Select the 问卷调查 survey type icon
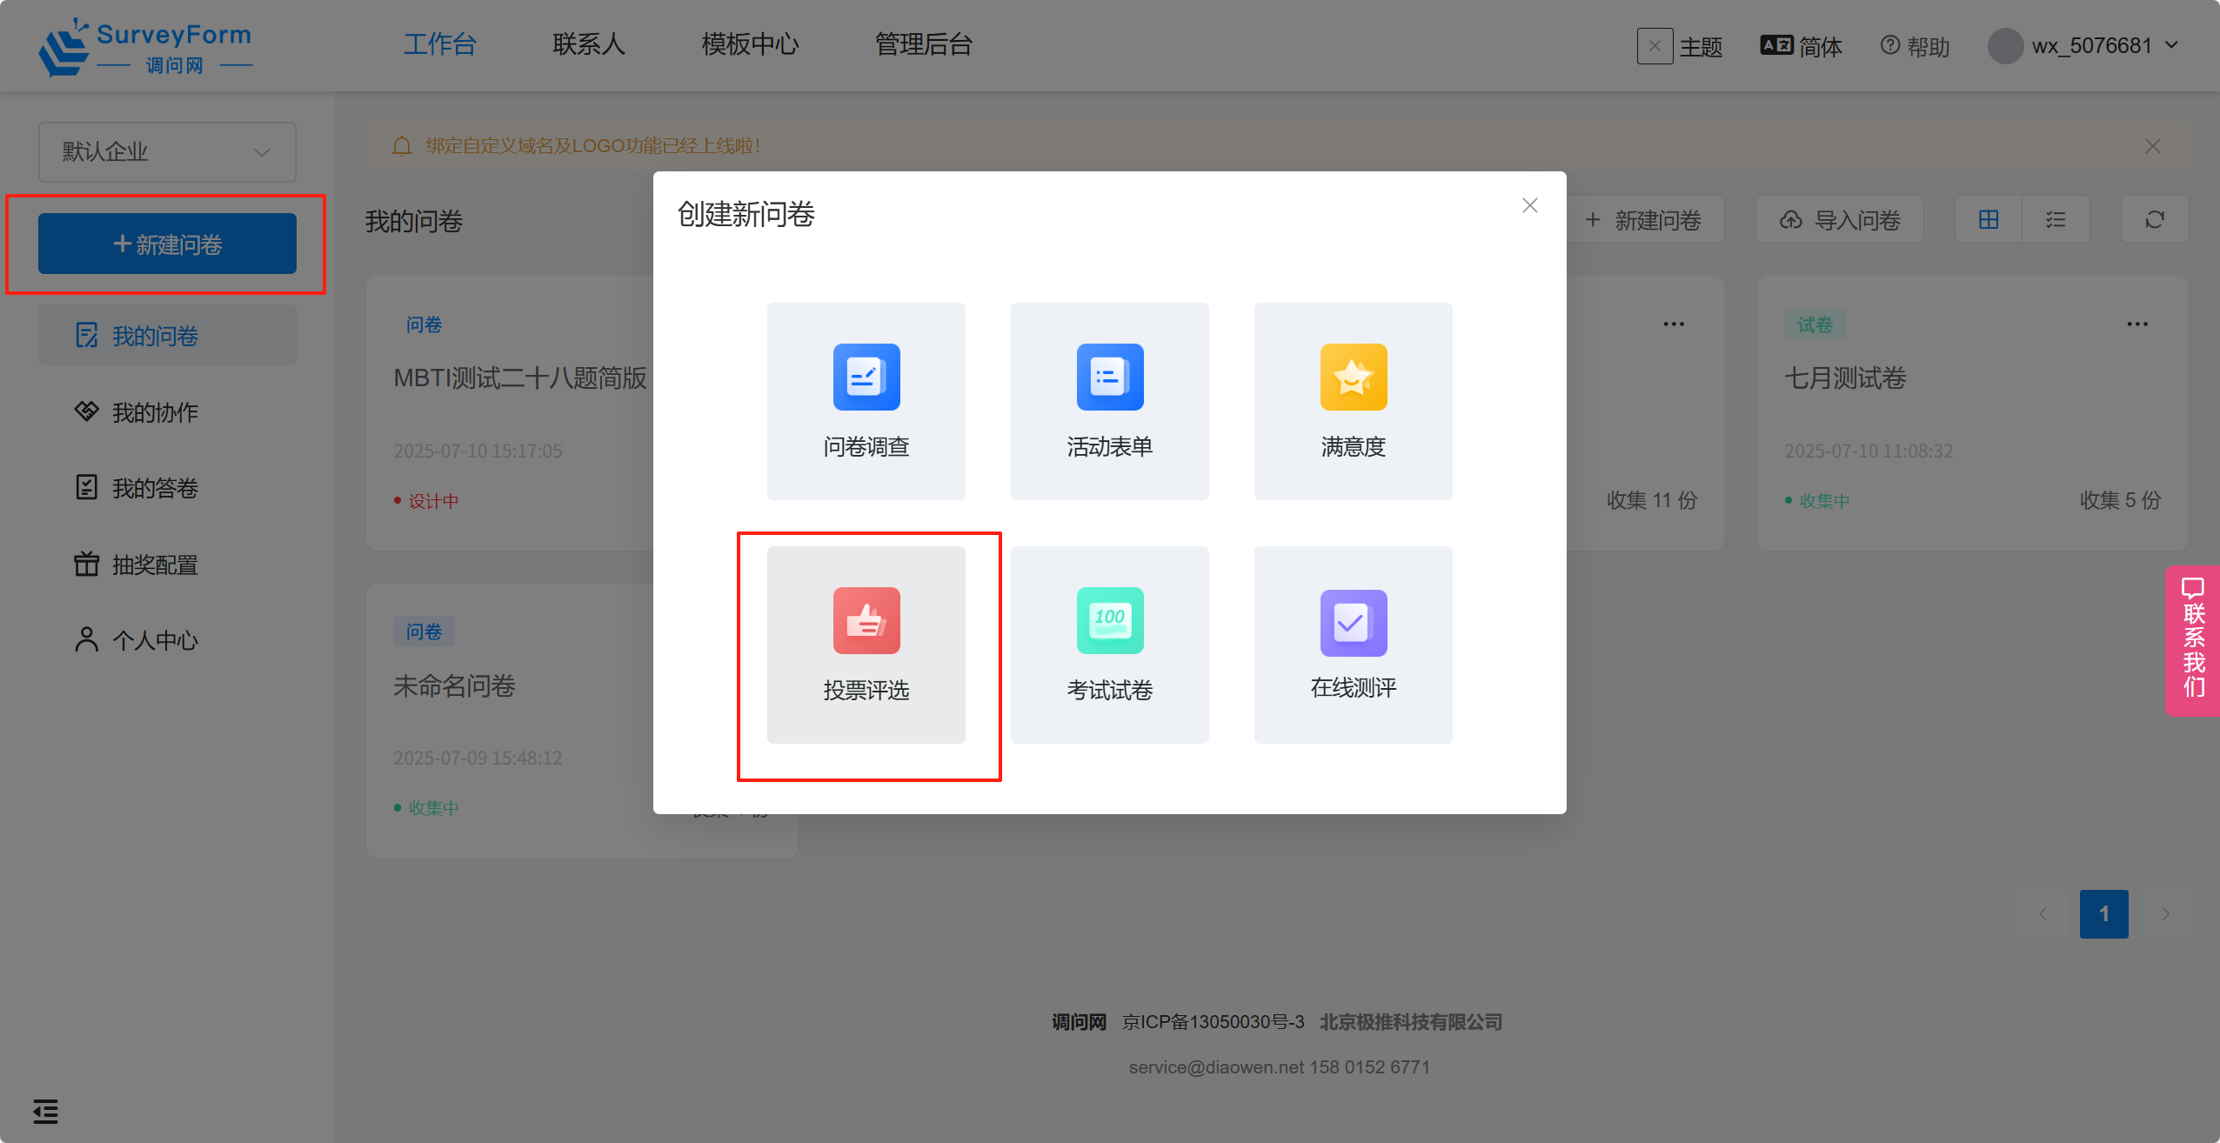The image size is (2220, 1143). click(x=866, y=377)
